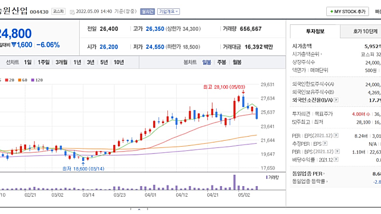Click the MY STOCK 추가 button
The image size is (381, 214).
pos(348,11)
